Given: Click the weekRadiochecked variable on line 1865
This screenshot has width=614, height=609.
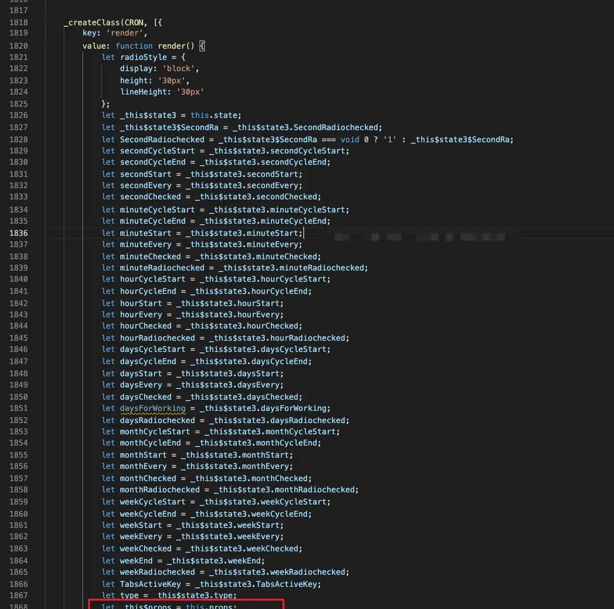Looking at the screenshot, I should (x=157, y=572).
